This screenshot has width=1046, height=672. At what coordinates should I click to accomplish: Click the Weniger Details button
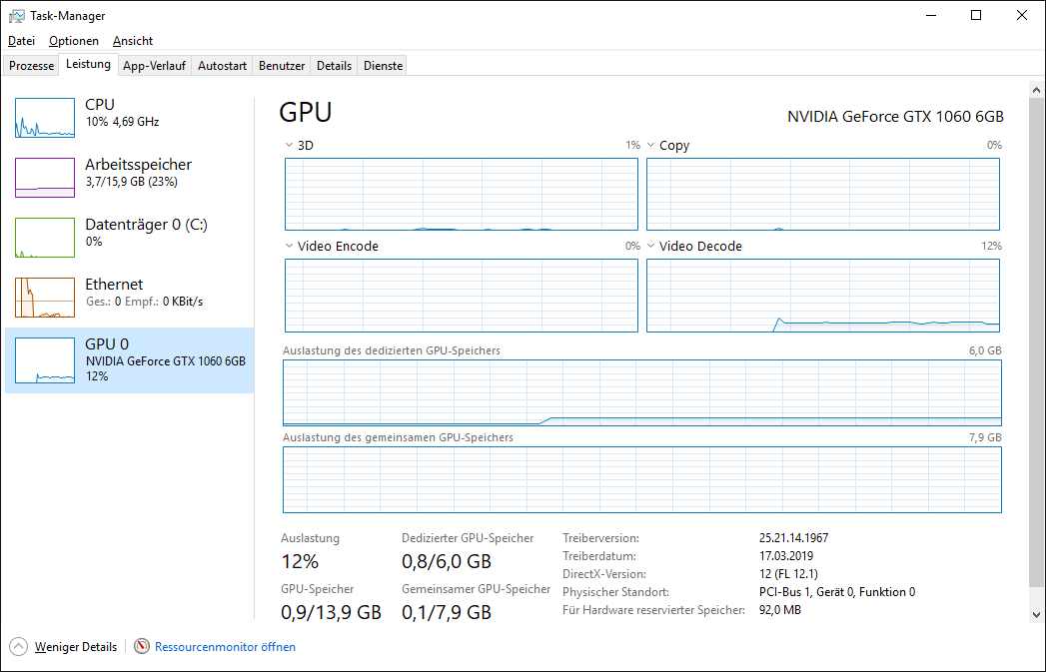[x=75, y=647]
